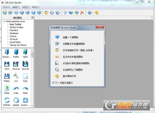
Task: Select the Save all icon in the library
Action: [25, 66]
